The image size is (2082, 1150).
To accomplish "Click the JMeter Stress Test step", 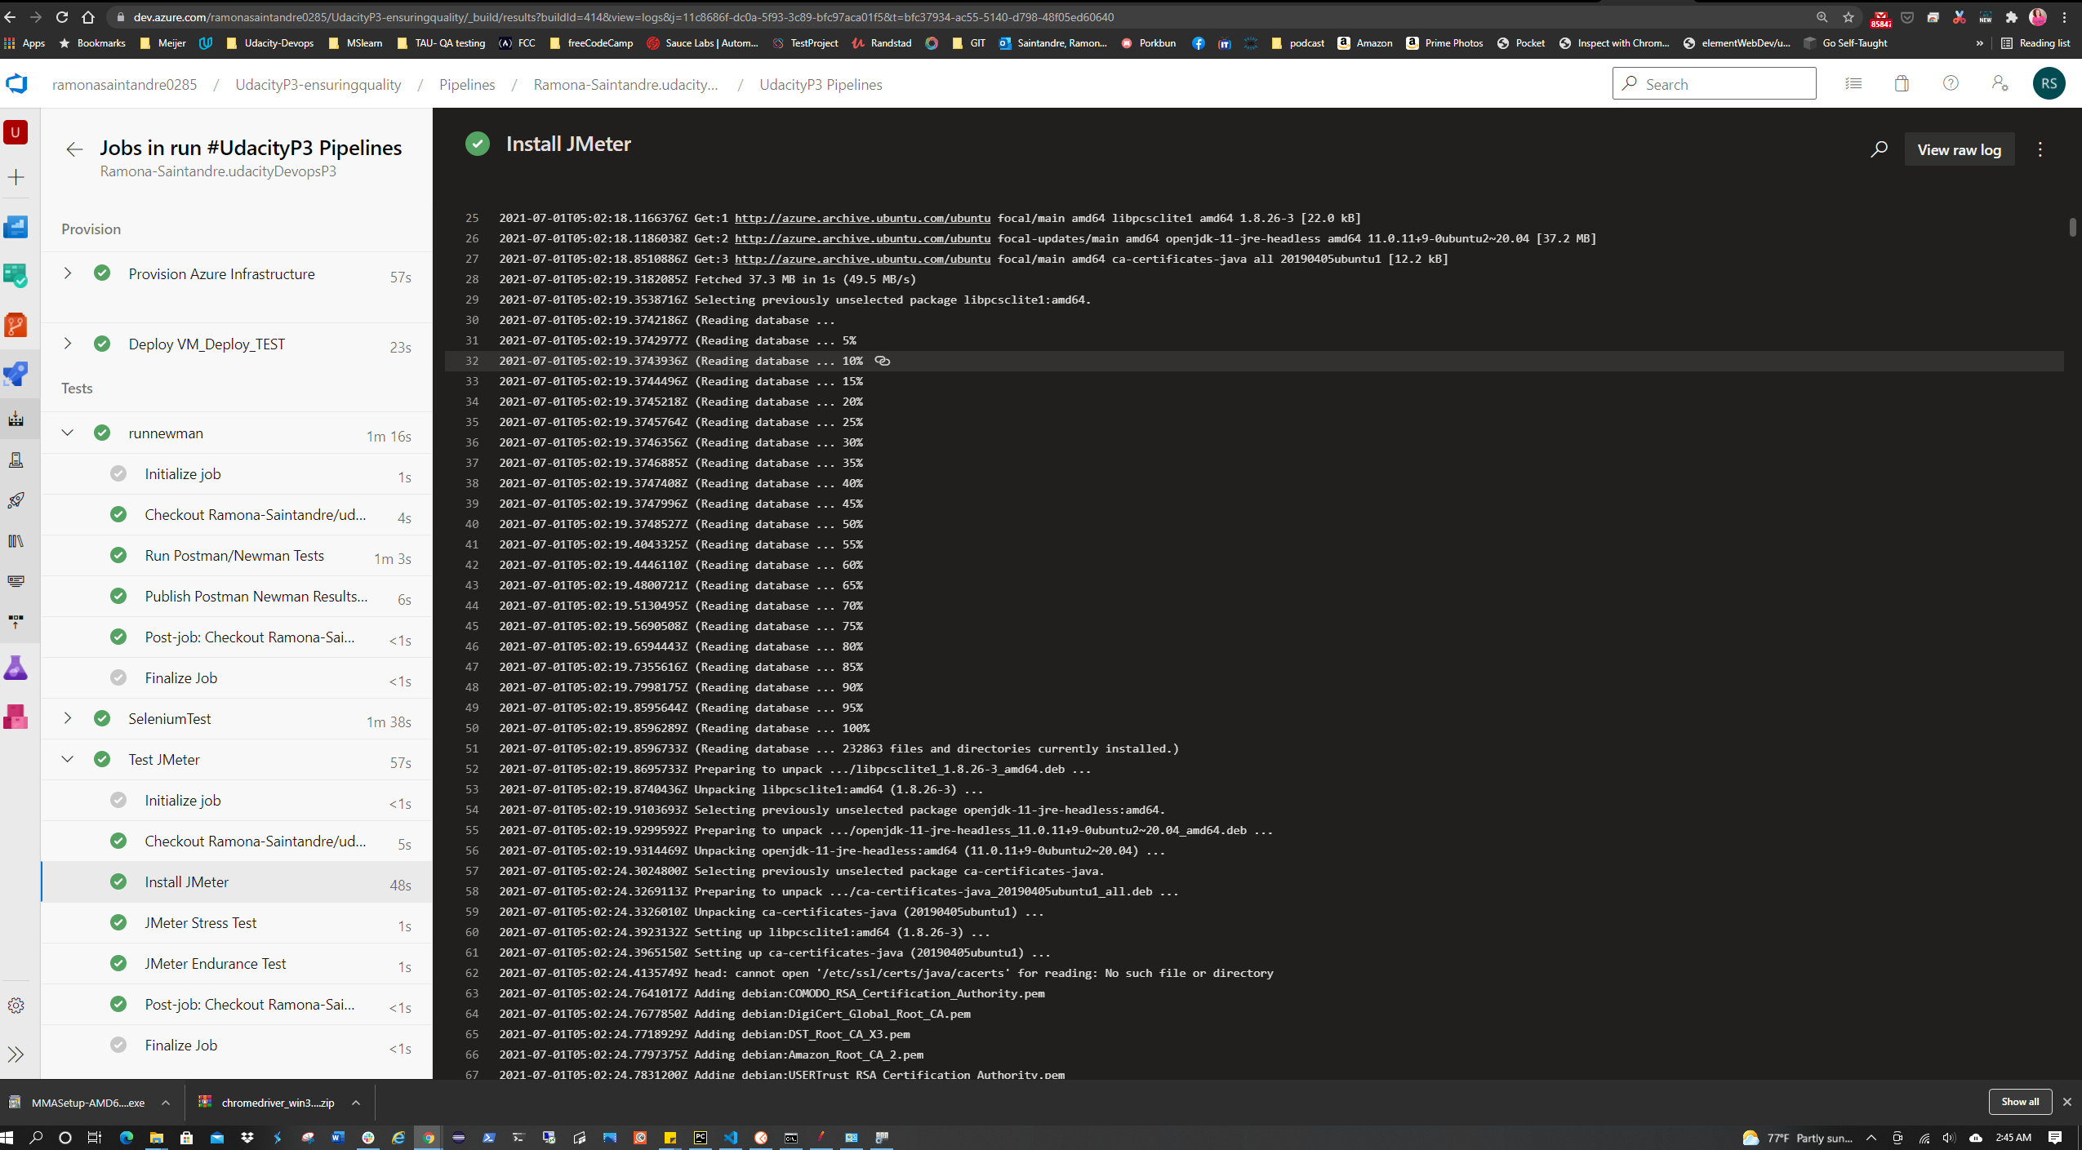I will tap(200, 922).
